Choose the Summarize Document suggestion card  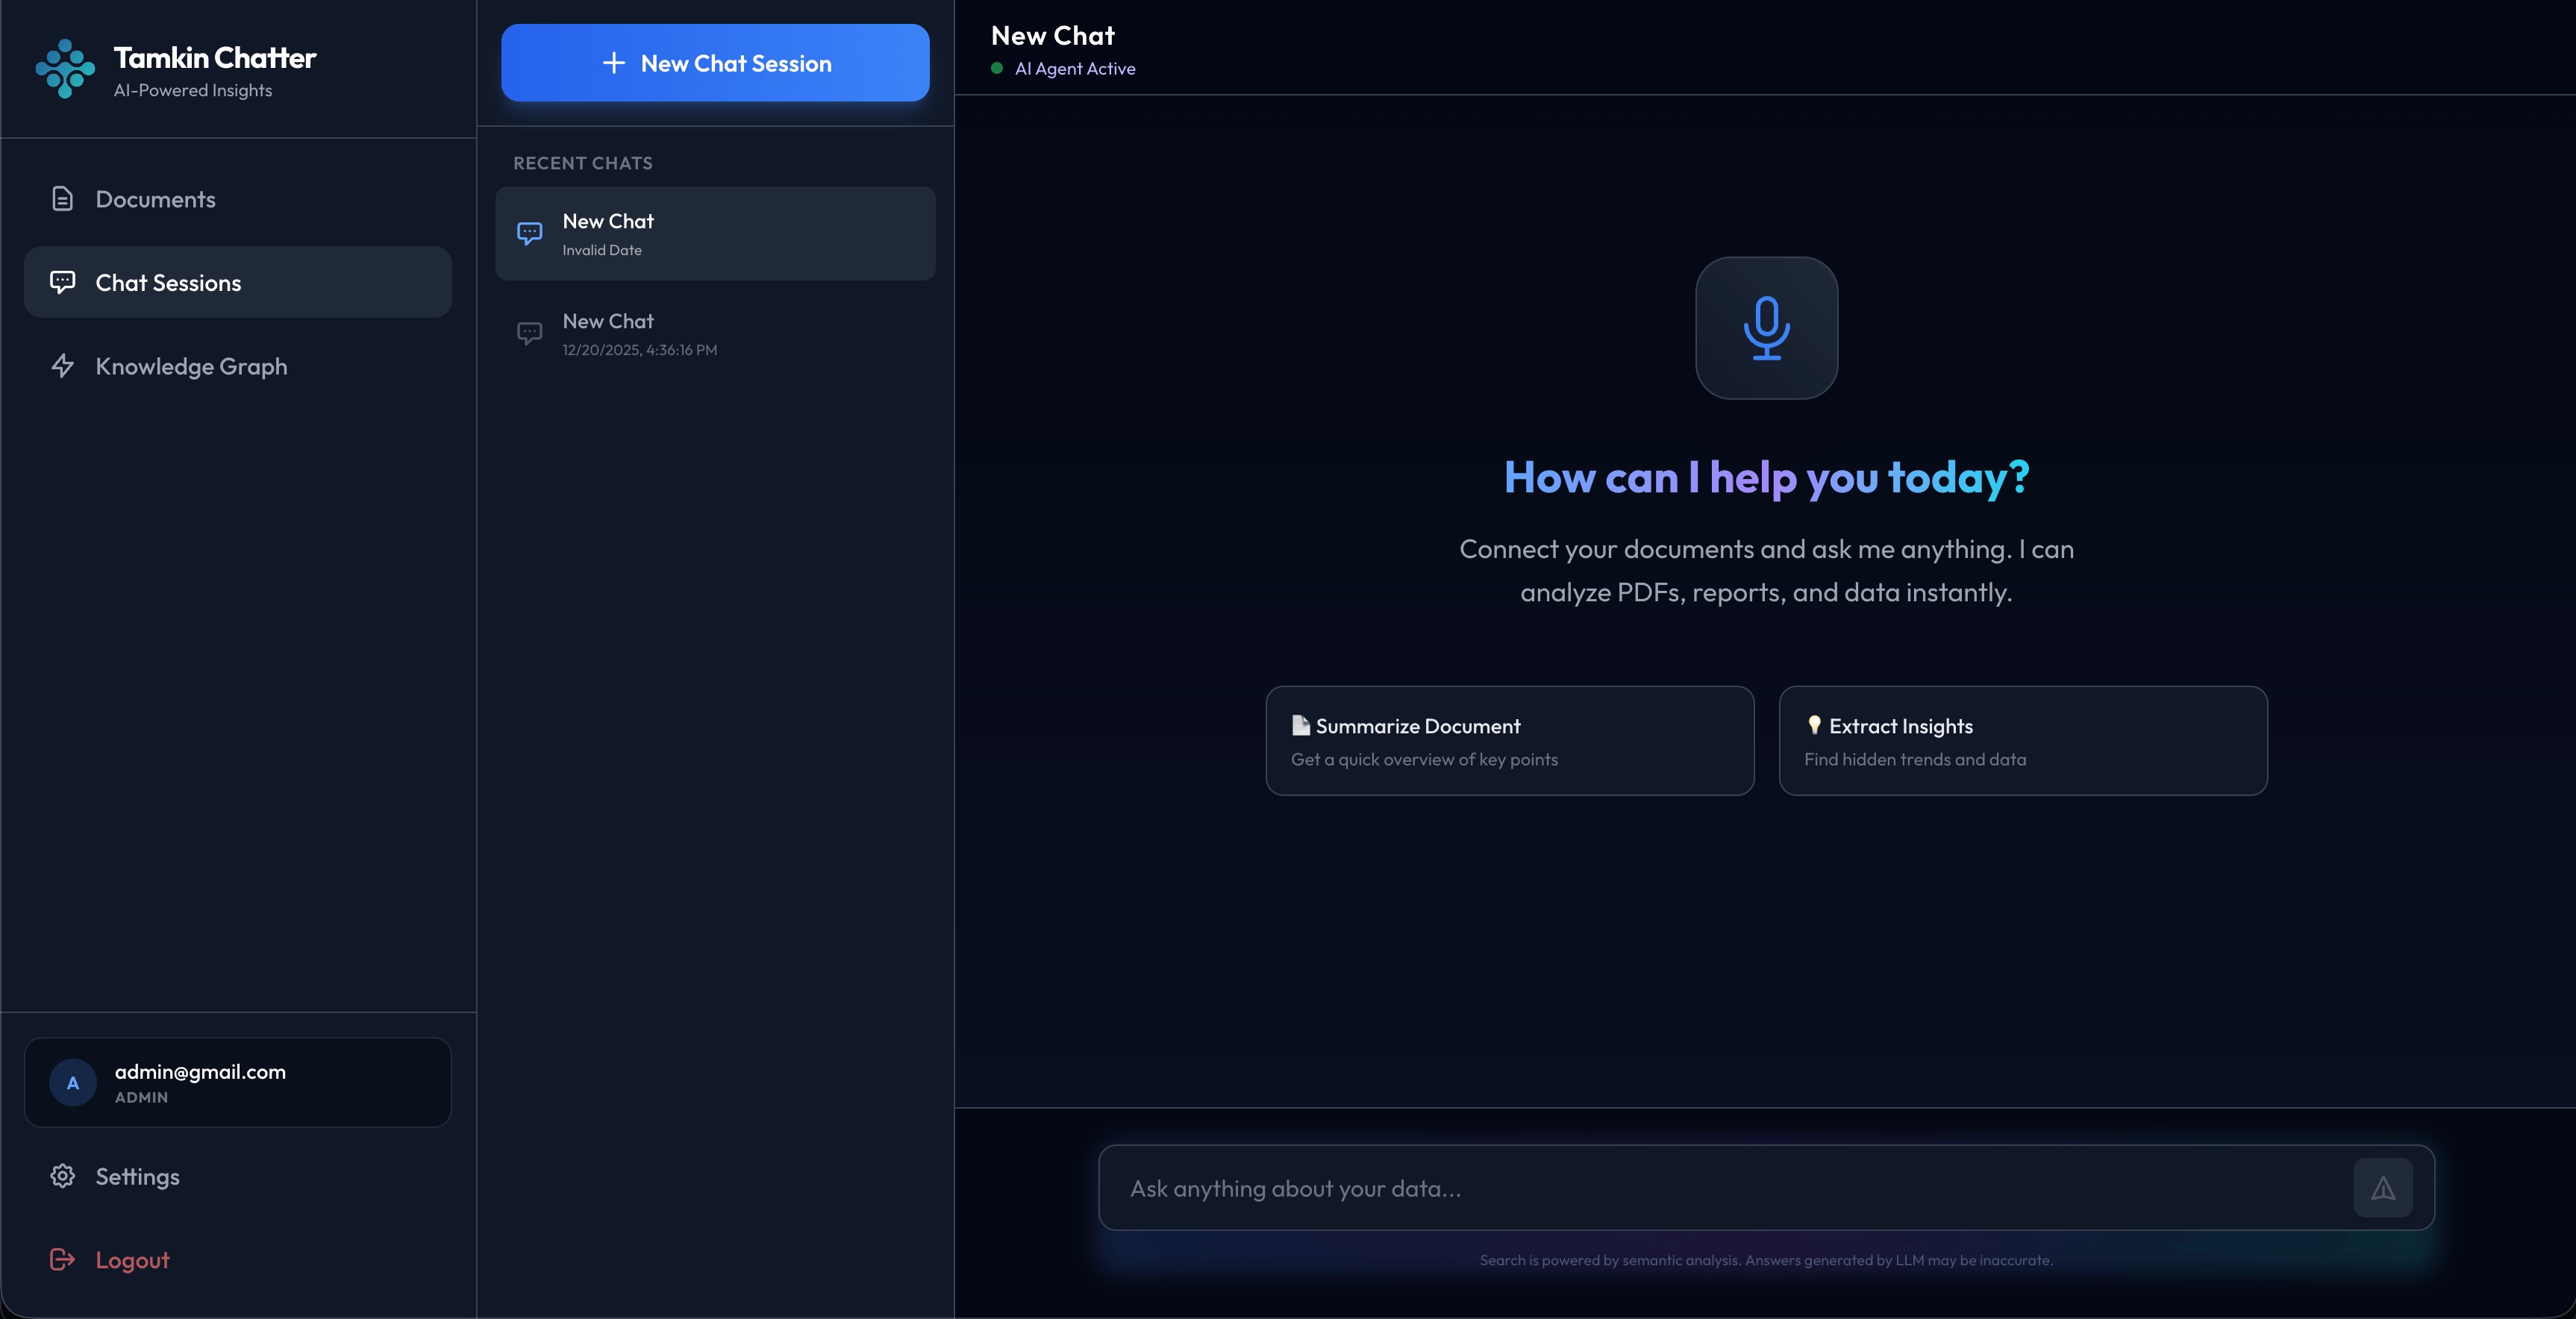1509,741
